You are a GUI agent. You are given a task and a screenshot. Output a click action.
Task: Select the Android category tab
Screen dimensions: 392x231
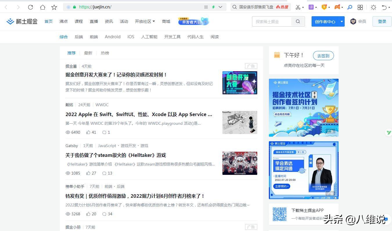click(x=113, y=37)
